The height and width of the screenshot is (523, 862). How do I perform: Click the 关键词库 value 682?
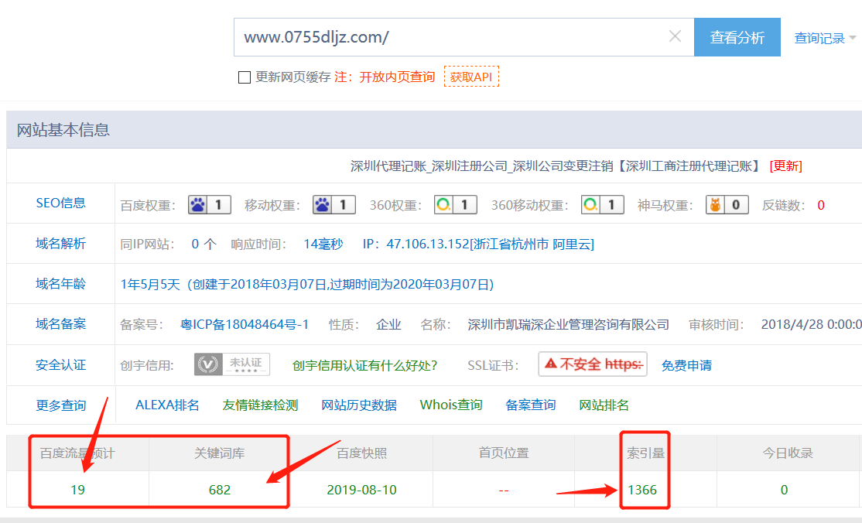219,490
